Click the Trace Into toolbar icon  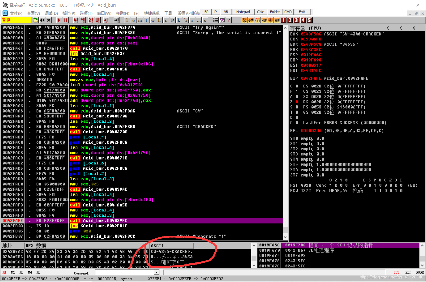tap(91, 20)
